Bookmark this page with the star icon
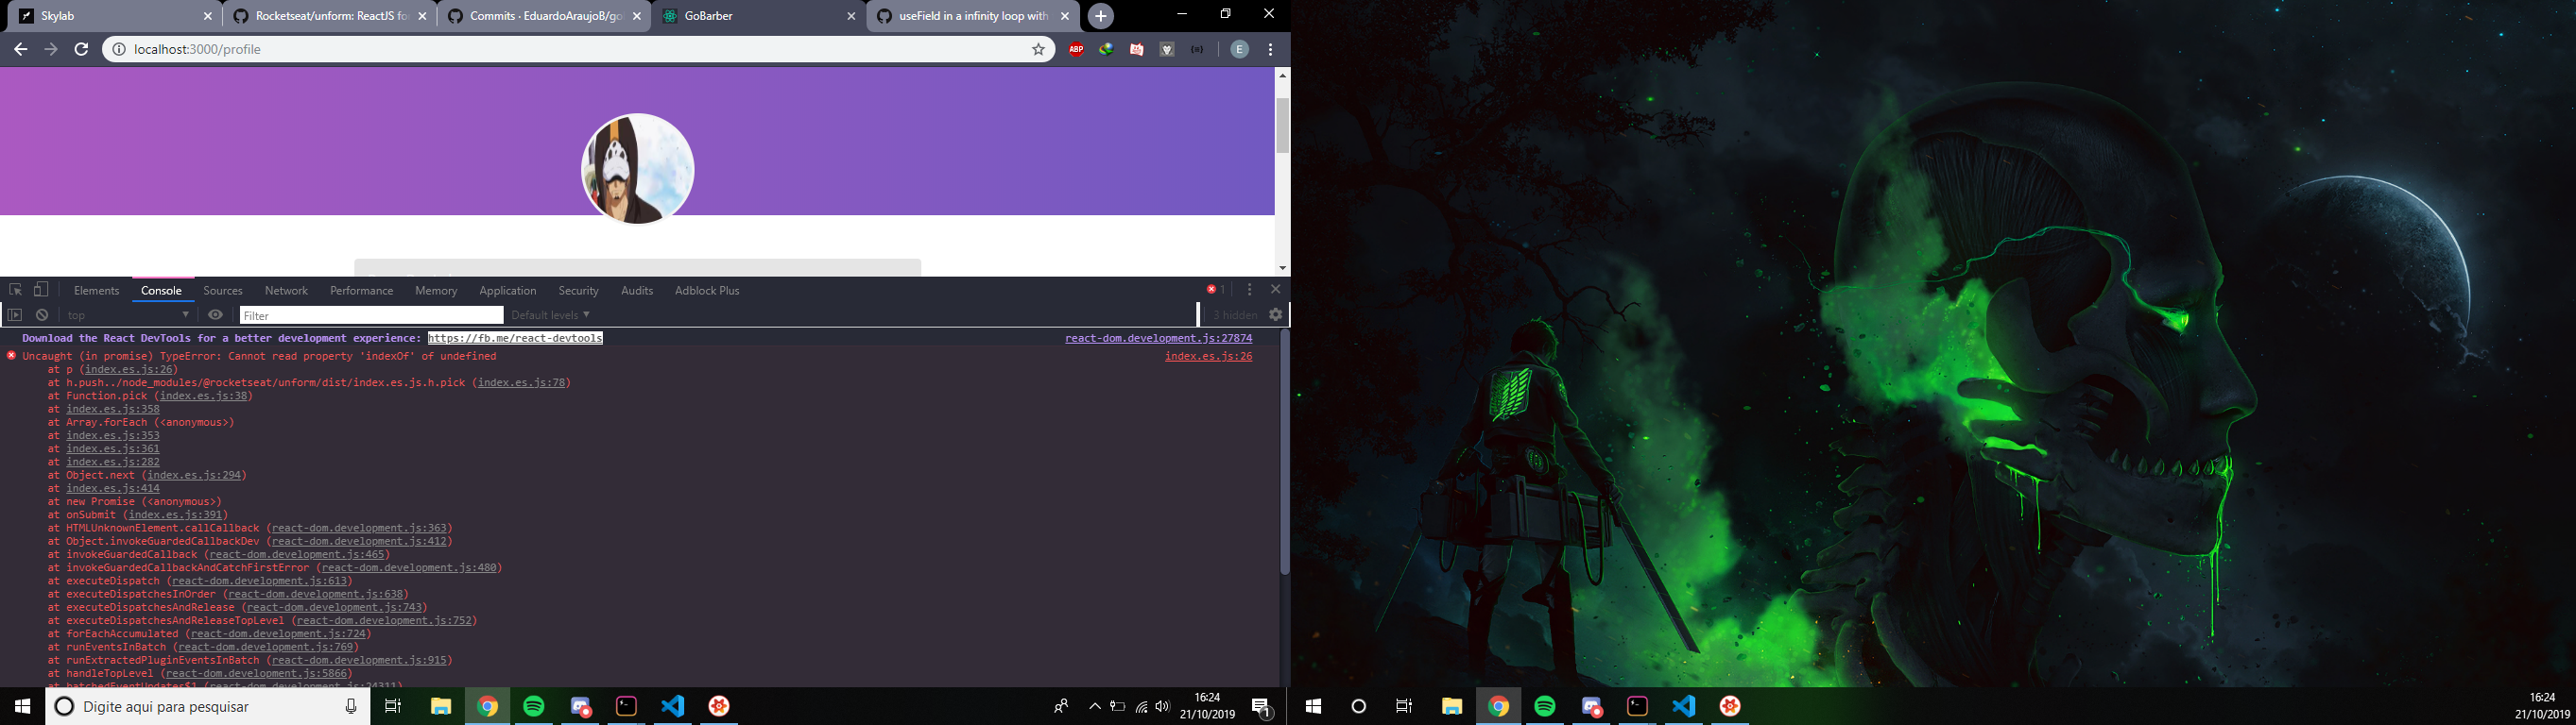Screen dimensions: 2576x725 (1038, 49)
